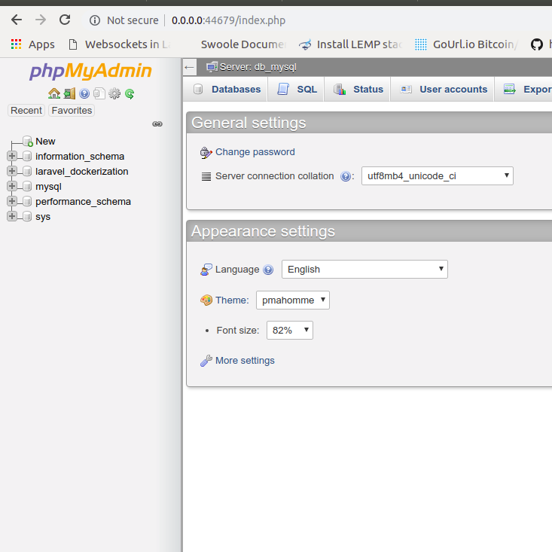
Task: Click the Change password pencil icon
Action: click(x=206, y=153)
